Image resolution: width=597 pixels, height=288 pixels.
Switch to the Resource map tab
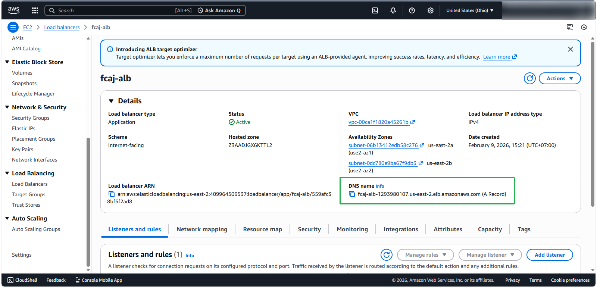click(263, 229)
